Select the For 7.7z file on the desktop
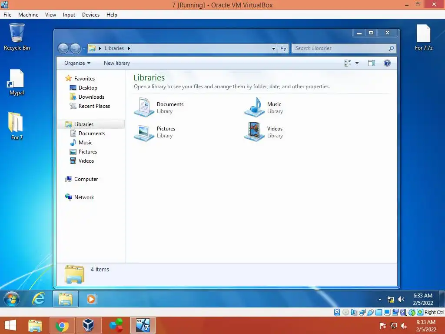Viewport: 445px width, 334px height. pyautogui.click(x=423, y=37)
